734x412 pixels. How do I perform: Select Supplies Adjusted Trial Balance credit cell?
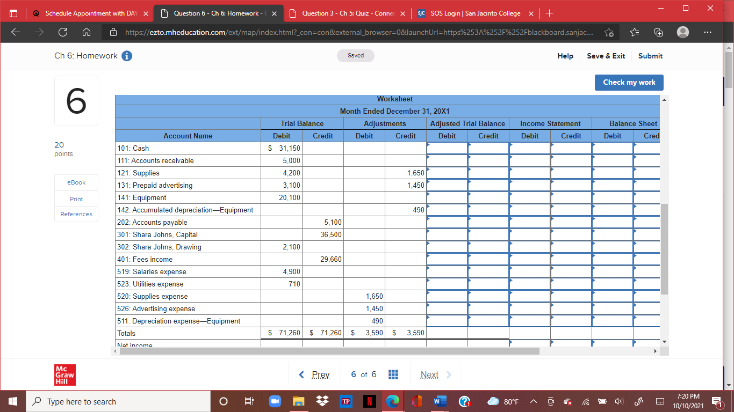[x=488, y=173]
